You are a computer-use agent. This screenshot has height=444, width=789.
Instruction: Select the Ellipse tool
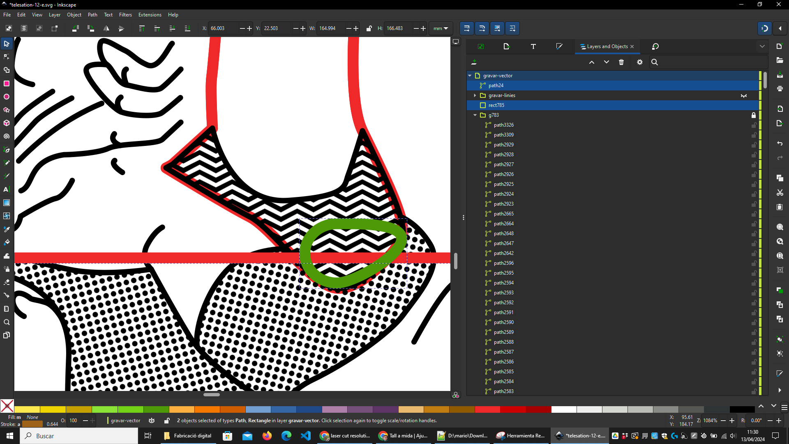(x=7, y=97)
